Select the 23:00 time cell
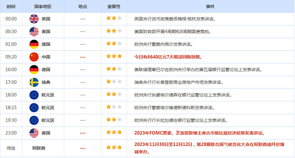The image size is (295, 158). [x=11, y=133]
